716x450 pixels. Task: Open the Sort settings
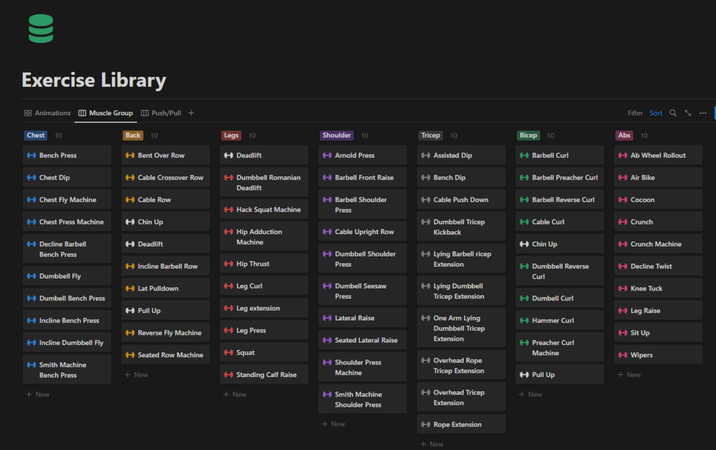pyautogui.click(x=655, y=113)
